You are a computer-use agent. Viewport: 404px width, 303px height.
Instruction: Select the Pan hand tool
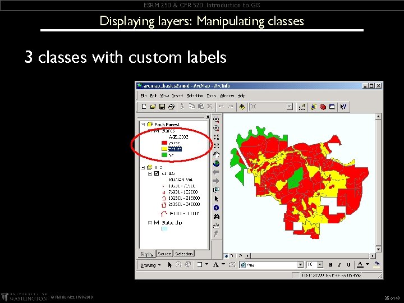pos(216,155)
